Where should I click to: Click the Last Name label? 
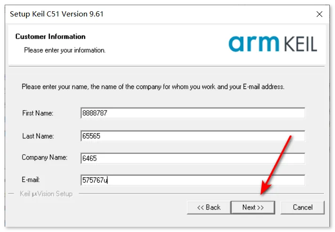coord(38,136)
